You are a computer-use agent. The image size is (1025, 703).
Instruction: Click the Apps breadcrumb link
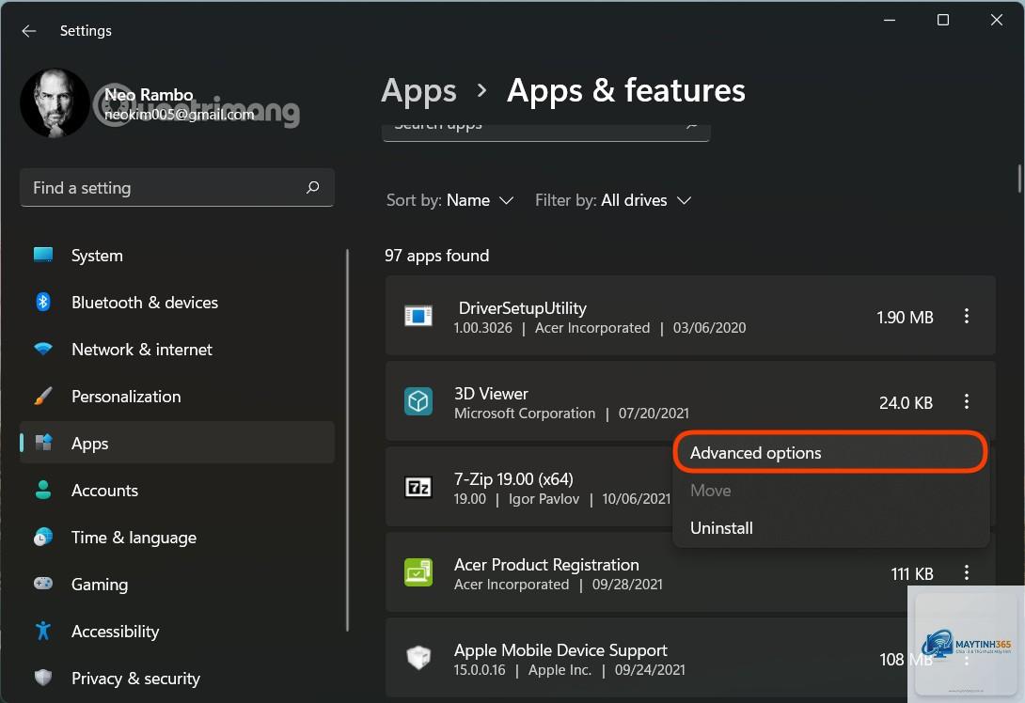pos(418,91)
